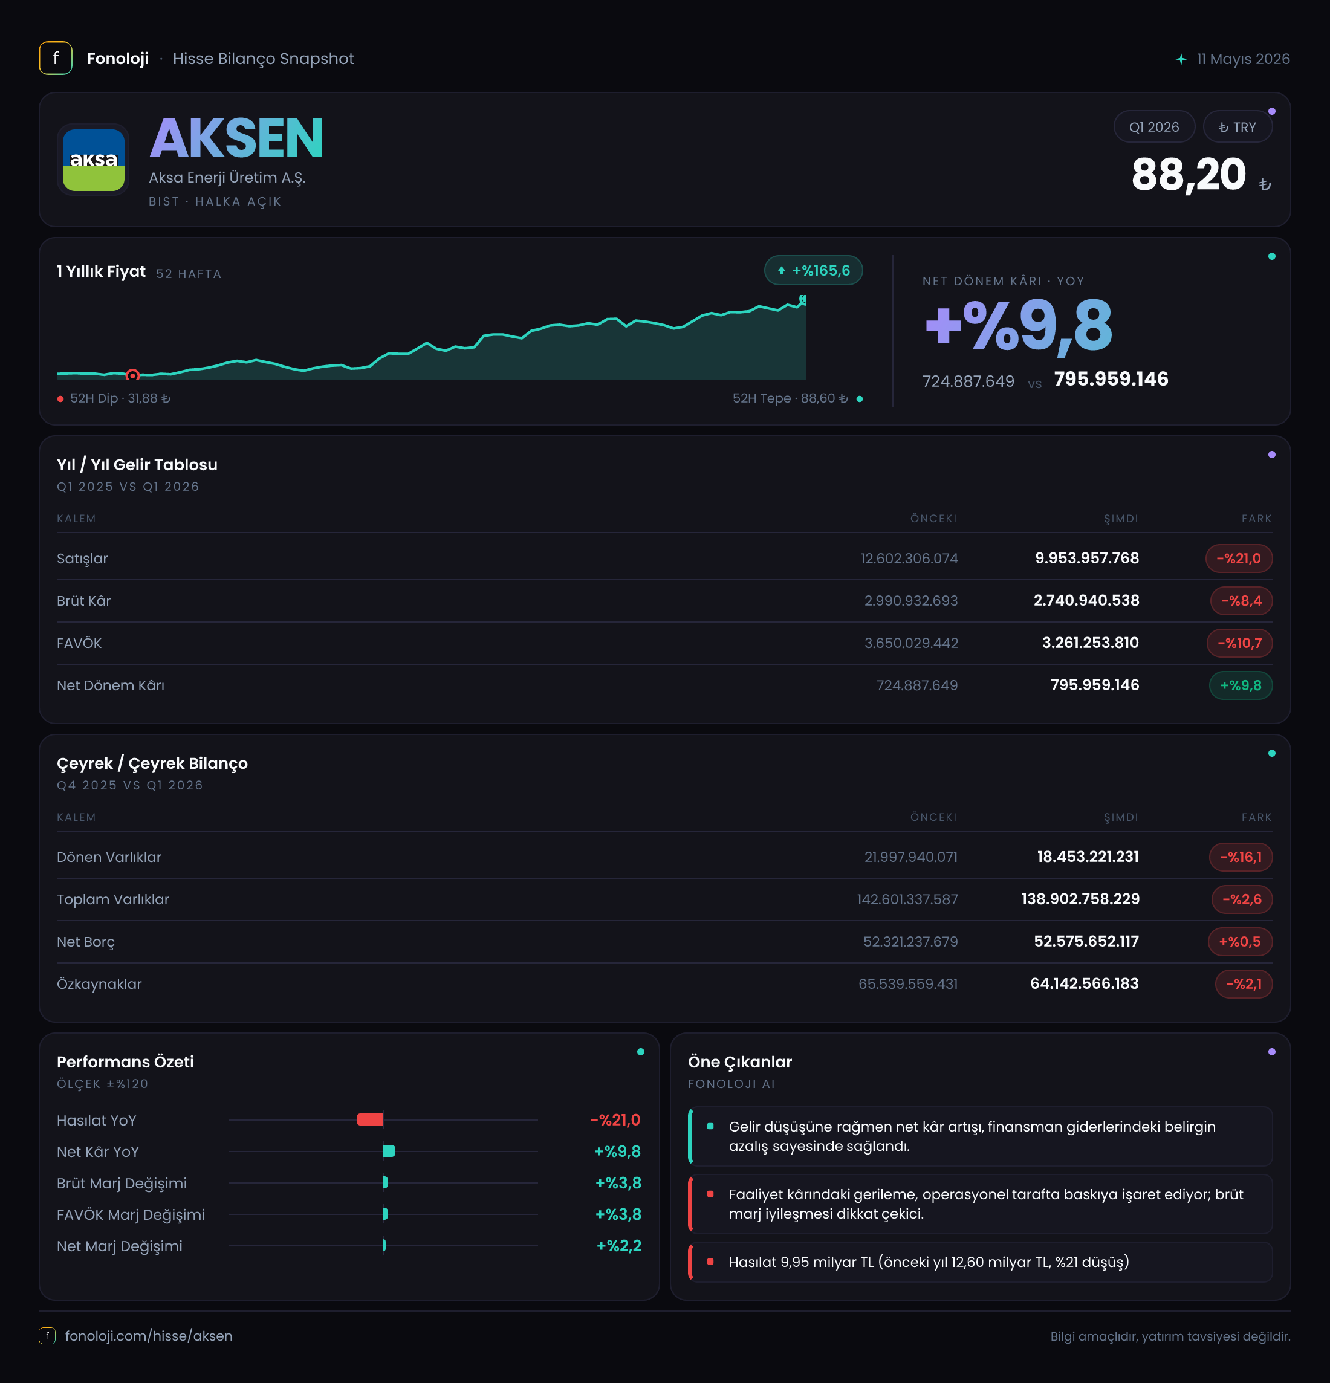Click the -%21,0 badge in Satışlar row
The height and width of the screenshot is (1383, 1330).
tap(1238, 558)
